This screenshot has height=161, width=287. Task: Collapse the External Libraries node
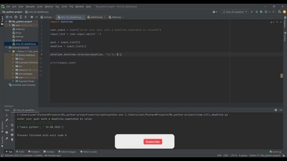[6, 48]
